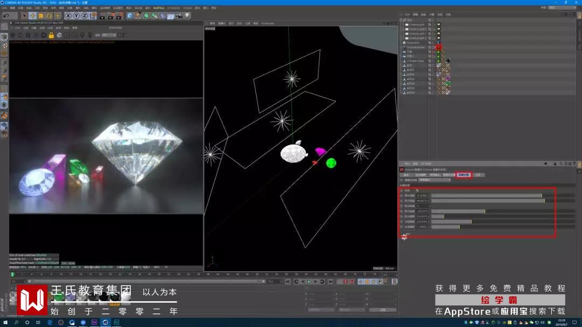Click timeline frame ruler
The image size is (582, 327).
[x=203, y=274]
